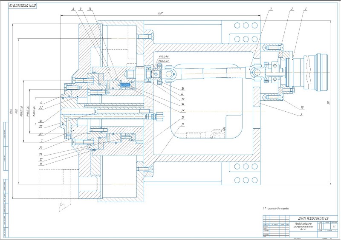Click part callout number 3

[x=271, y=8]
